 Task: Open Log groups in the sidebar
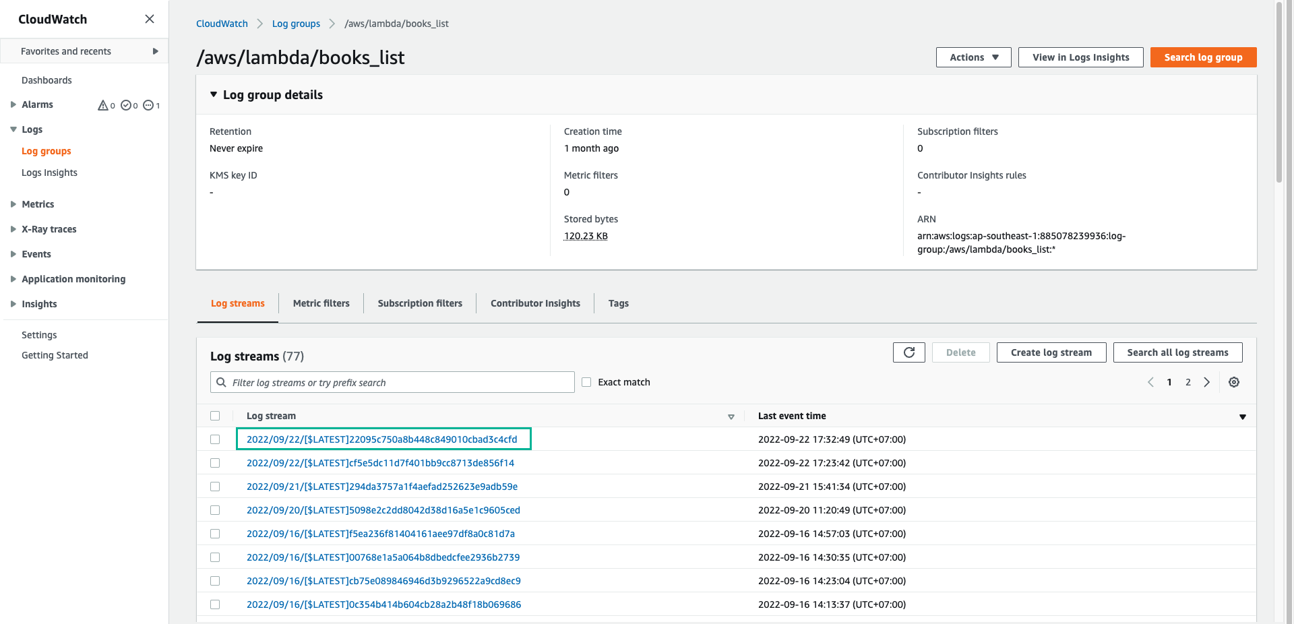46,151
